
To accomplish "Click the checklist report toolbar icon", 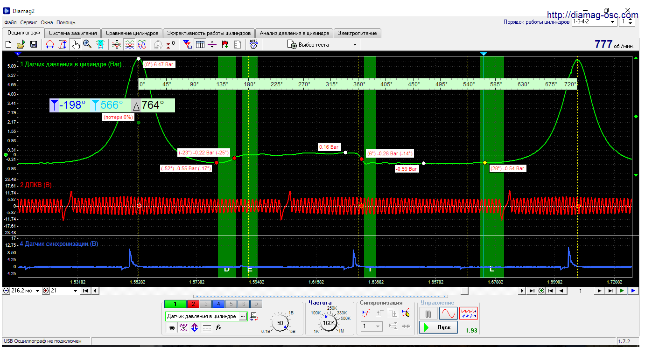I will tap(237, 45).
